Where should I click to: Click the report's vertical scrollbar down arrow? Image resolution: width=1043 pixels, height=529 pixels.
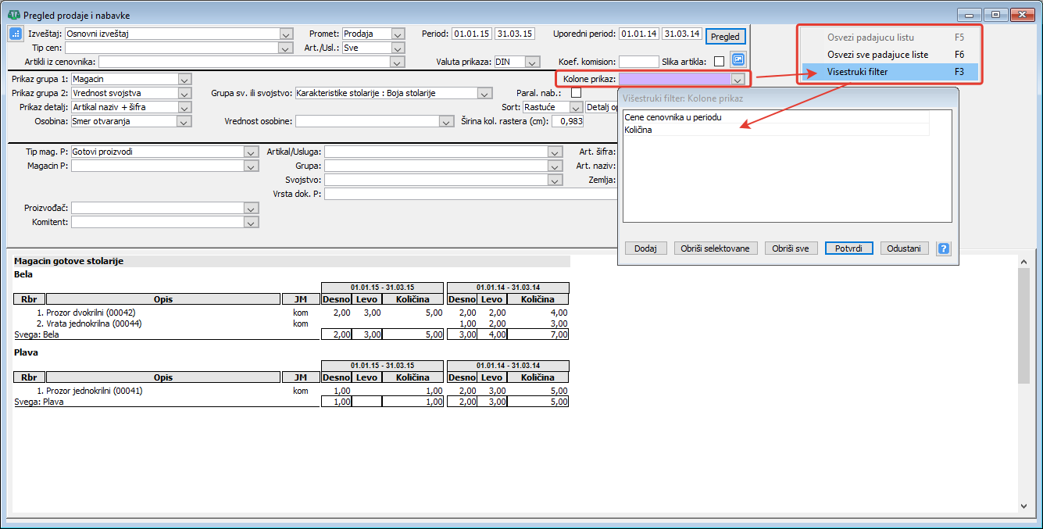1024,506
